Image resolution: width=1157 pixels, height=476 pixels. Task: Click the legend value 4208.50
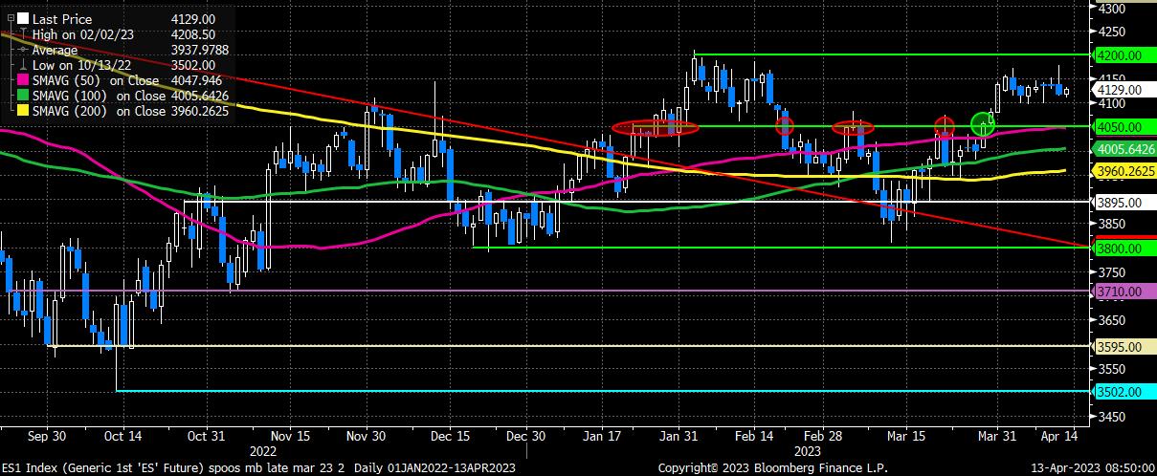click(192, 34)
